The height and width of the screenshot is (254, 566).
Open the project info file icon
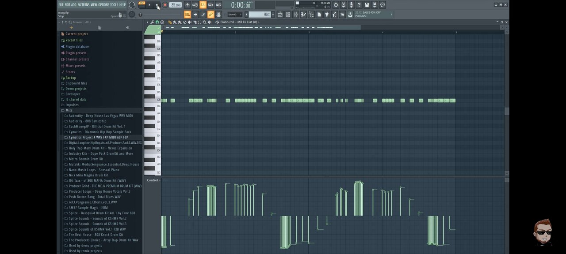click(319, 15)
